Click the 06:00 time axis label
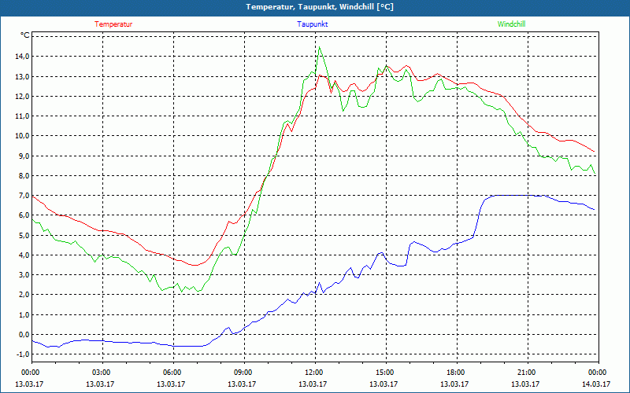The height and width of the screenshot is (393, 630). [x=173, y=373]
